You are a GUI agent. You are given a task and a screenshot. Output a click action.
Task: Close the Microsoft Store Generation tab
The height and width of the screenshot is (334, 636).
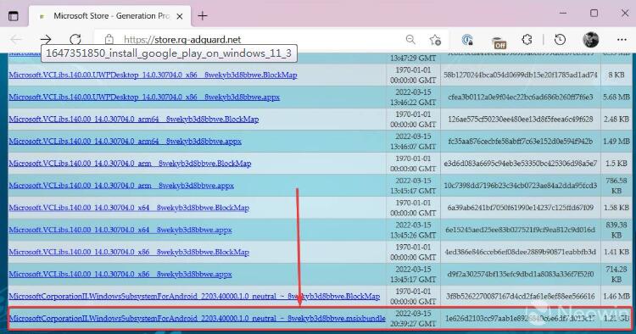(180, 16)
